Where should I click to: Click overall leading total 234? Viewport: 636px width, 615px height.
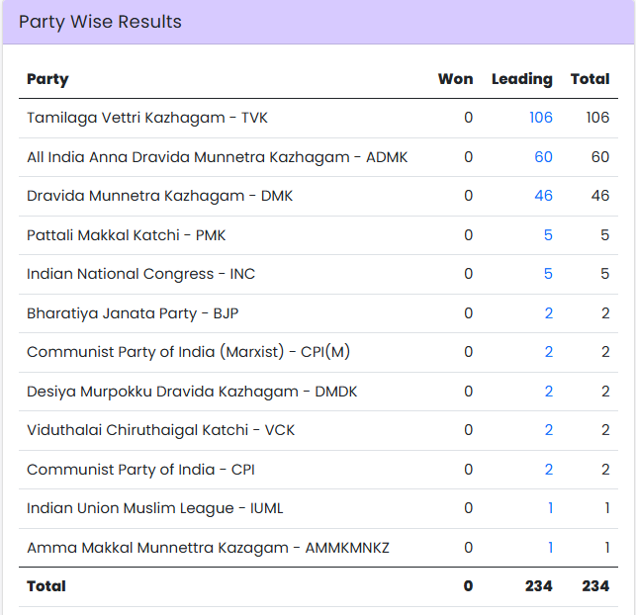point(539,586)
